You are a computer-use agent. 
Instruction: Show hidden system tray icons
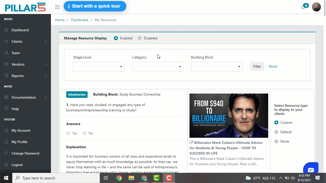281,178
